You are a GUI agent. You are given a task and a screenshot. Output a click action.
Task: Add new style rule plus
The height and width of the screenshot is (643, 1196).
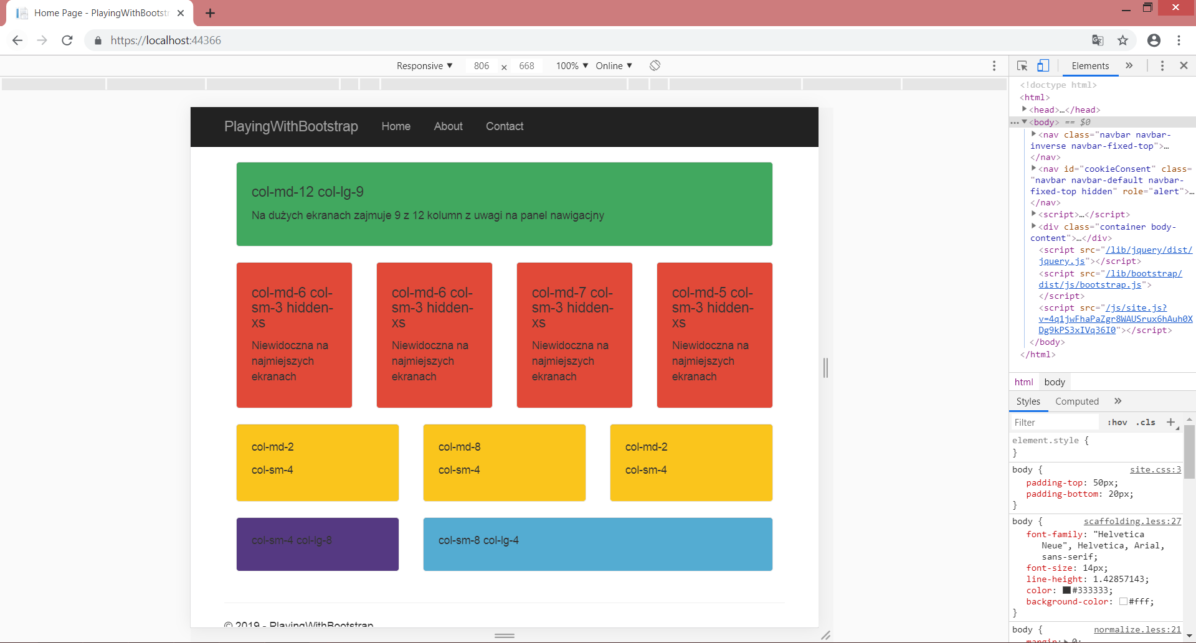coord(1170,423)
